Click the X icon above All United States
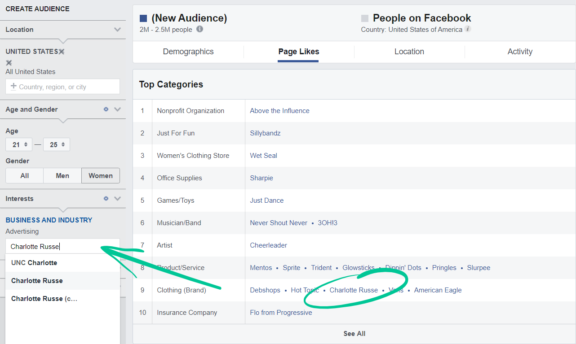Screen dimensions: 576x344 [x=9, y=63]
